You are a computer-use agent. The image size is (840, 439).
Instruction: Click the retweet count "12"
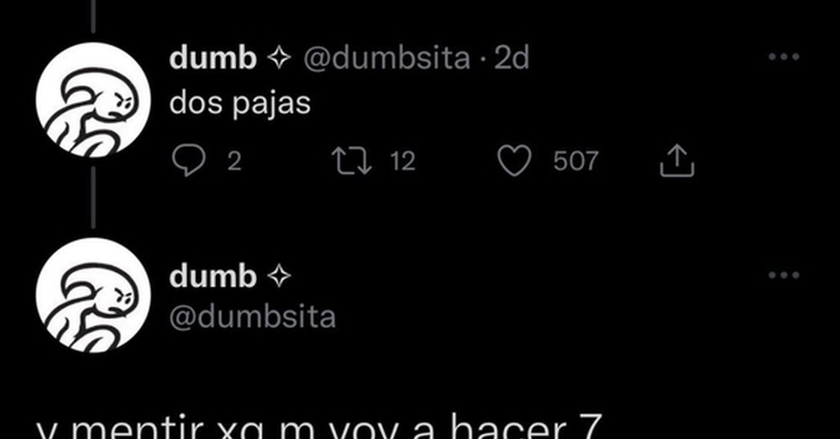[x=403, y=161]
